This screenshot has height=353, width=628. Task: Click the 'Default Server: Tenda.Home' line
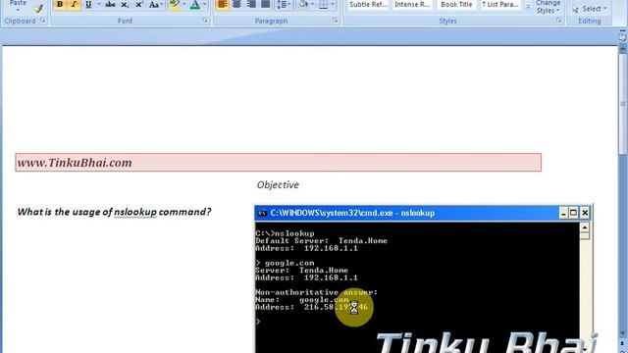(x=321, y=241)
